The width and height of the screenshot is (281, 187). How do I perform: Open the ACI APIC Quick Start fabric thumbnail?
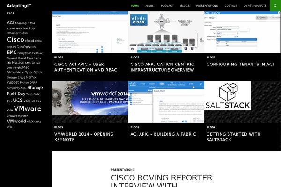pos(166,102)
